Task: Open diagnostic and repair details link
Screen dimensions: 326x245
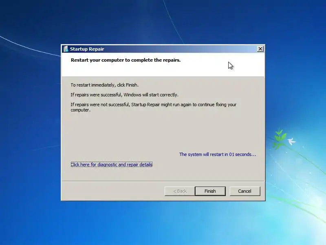Action: click(112, 165)
